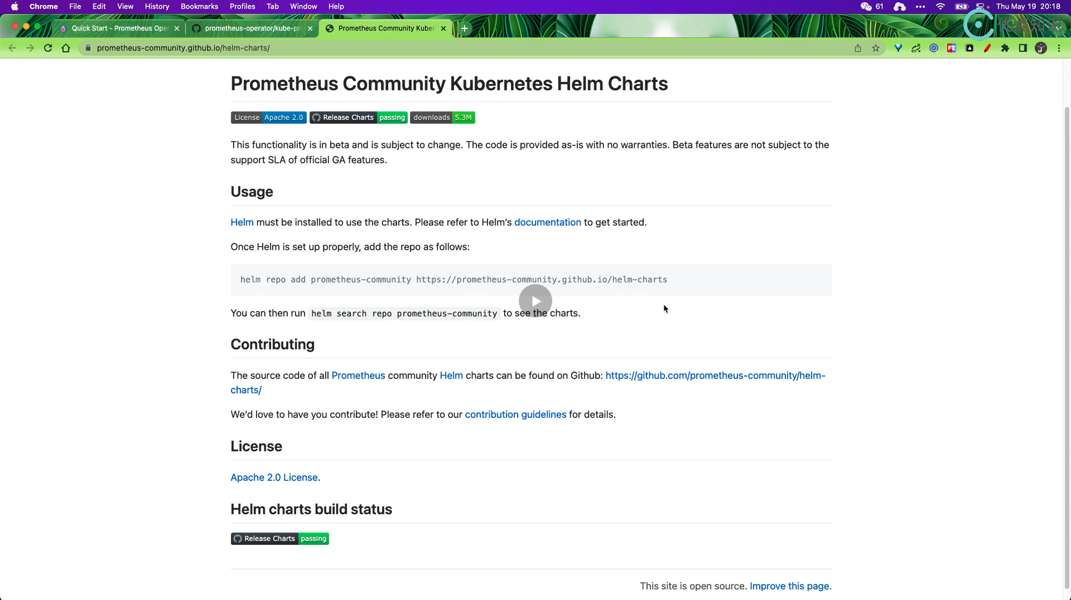
Task: Open the Extensions puzzle icon
Action: coord(1005,48)
